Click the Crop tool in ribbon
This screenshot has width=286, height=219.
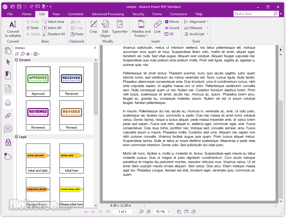click(x=93, y=27)
